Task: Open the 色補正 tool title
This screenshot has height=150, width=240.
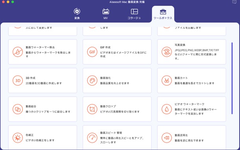Action: pyautogui.click(x=30, y=135)
